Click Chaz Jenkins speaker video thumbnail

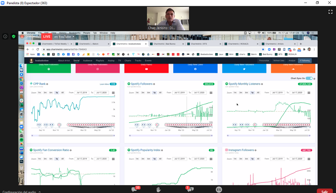[168, 18]
